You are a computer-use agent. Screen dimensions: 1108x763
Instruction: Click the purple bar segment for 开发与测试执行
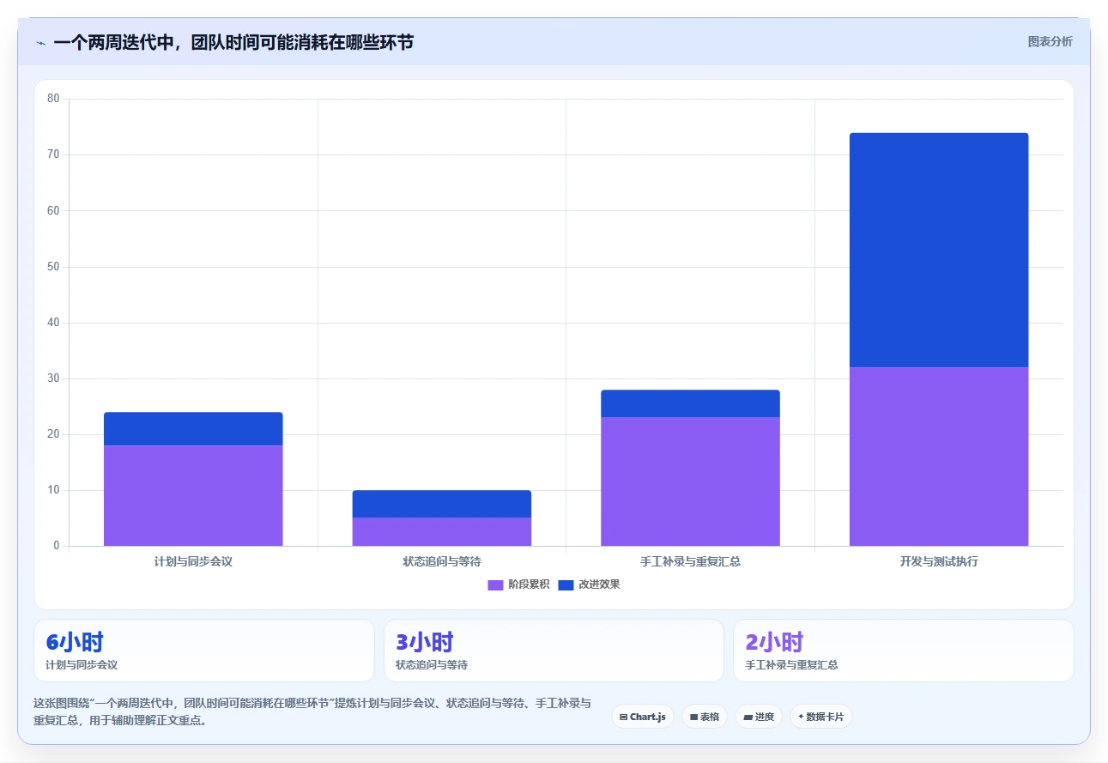coord(939,457)
